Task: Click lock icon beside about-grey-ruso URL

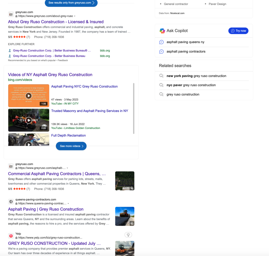Action: pyautogui.click(x=17, y=16)
